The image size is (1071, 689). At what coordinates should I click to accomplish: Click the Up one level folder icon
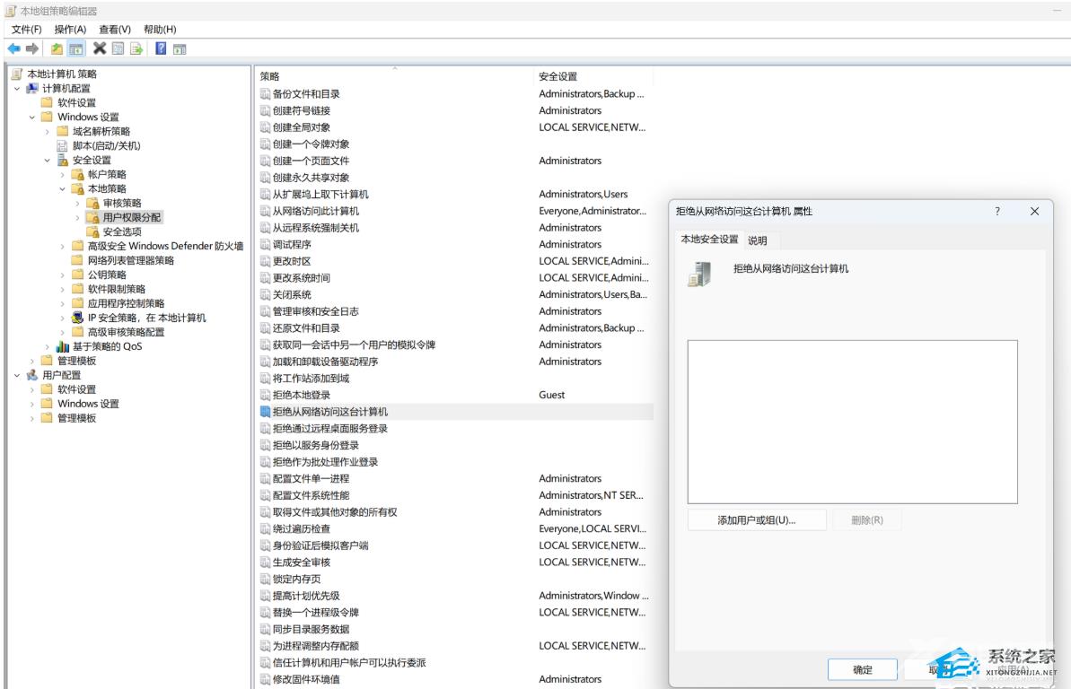click(x=57, y=48)
